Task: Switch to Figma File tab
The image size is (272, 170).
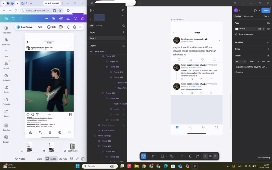Action: 91,26
